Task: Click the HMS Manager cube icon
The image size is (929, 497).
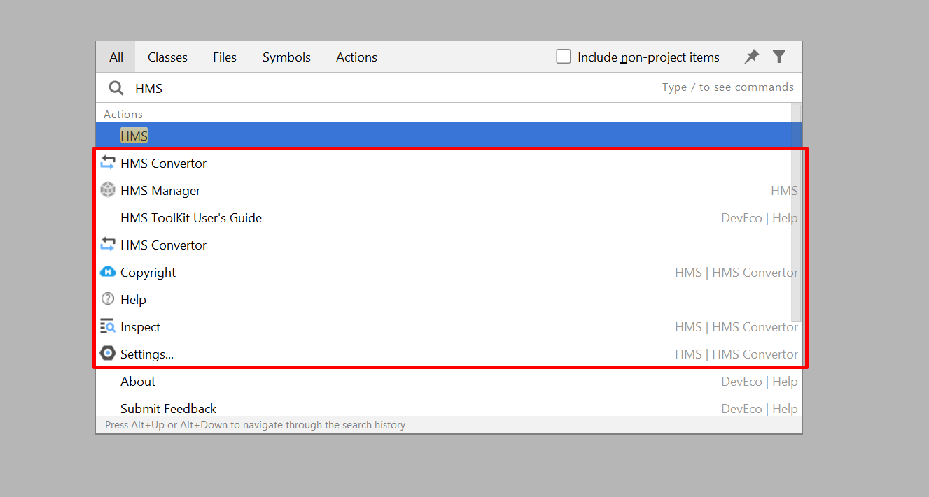Action: [108, 190]
